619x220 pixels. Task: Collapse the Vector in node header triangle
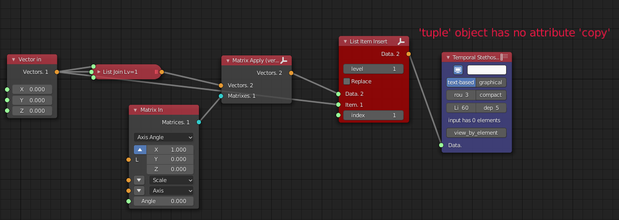(x=13, y=59)
